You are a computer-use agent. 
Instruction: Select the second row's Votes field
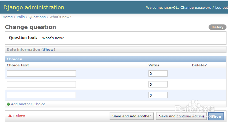[158, 84]
